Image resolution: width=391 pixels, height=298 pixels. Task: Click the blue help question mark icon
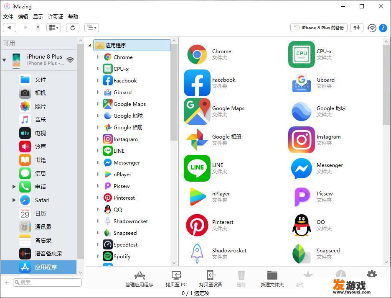[383, 28]
